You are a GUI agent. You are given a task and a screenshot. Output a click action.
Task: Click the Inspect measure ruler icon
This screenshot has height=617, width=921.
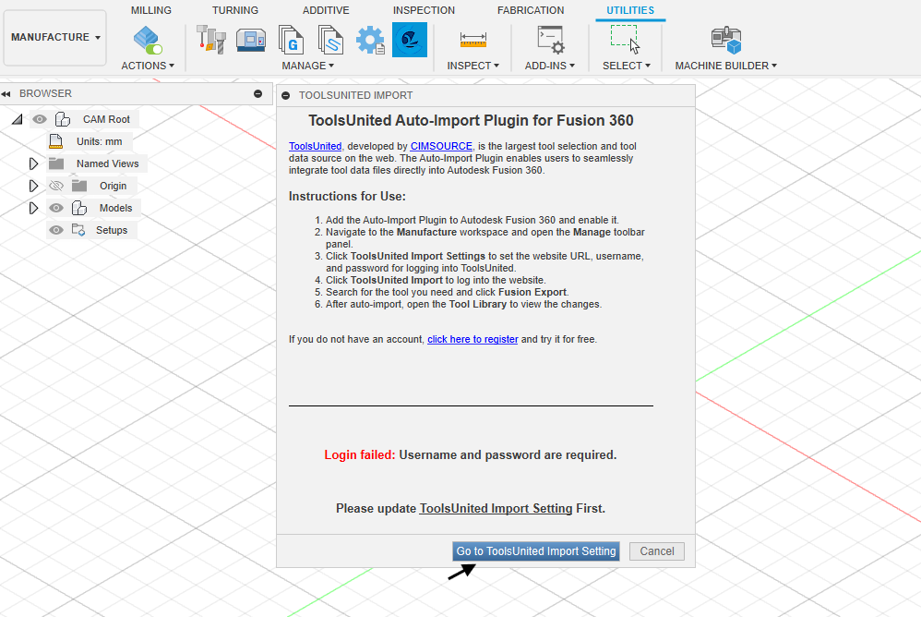pyautogui.click(x=472, y=40)
